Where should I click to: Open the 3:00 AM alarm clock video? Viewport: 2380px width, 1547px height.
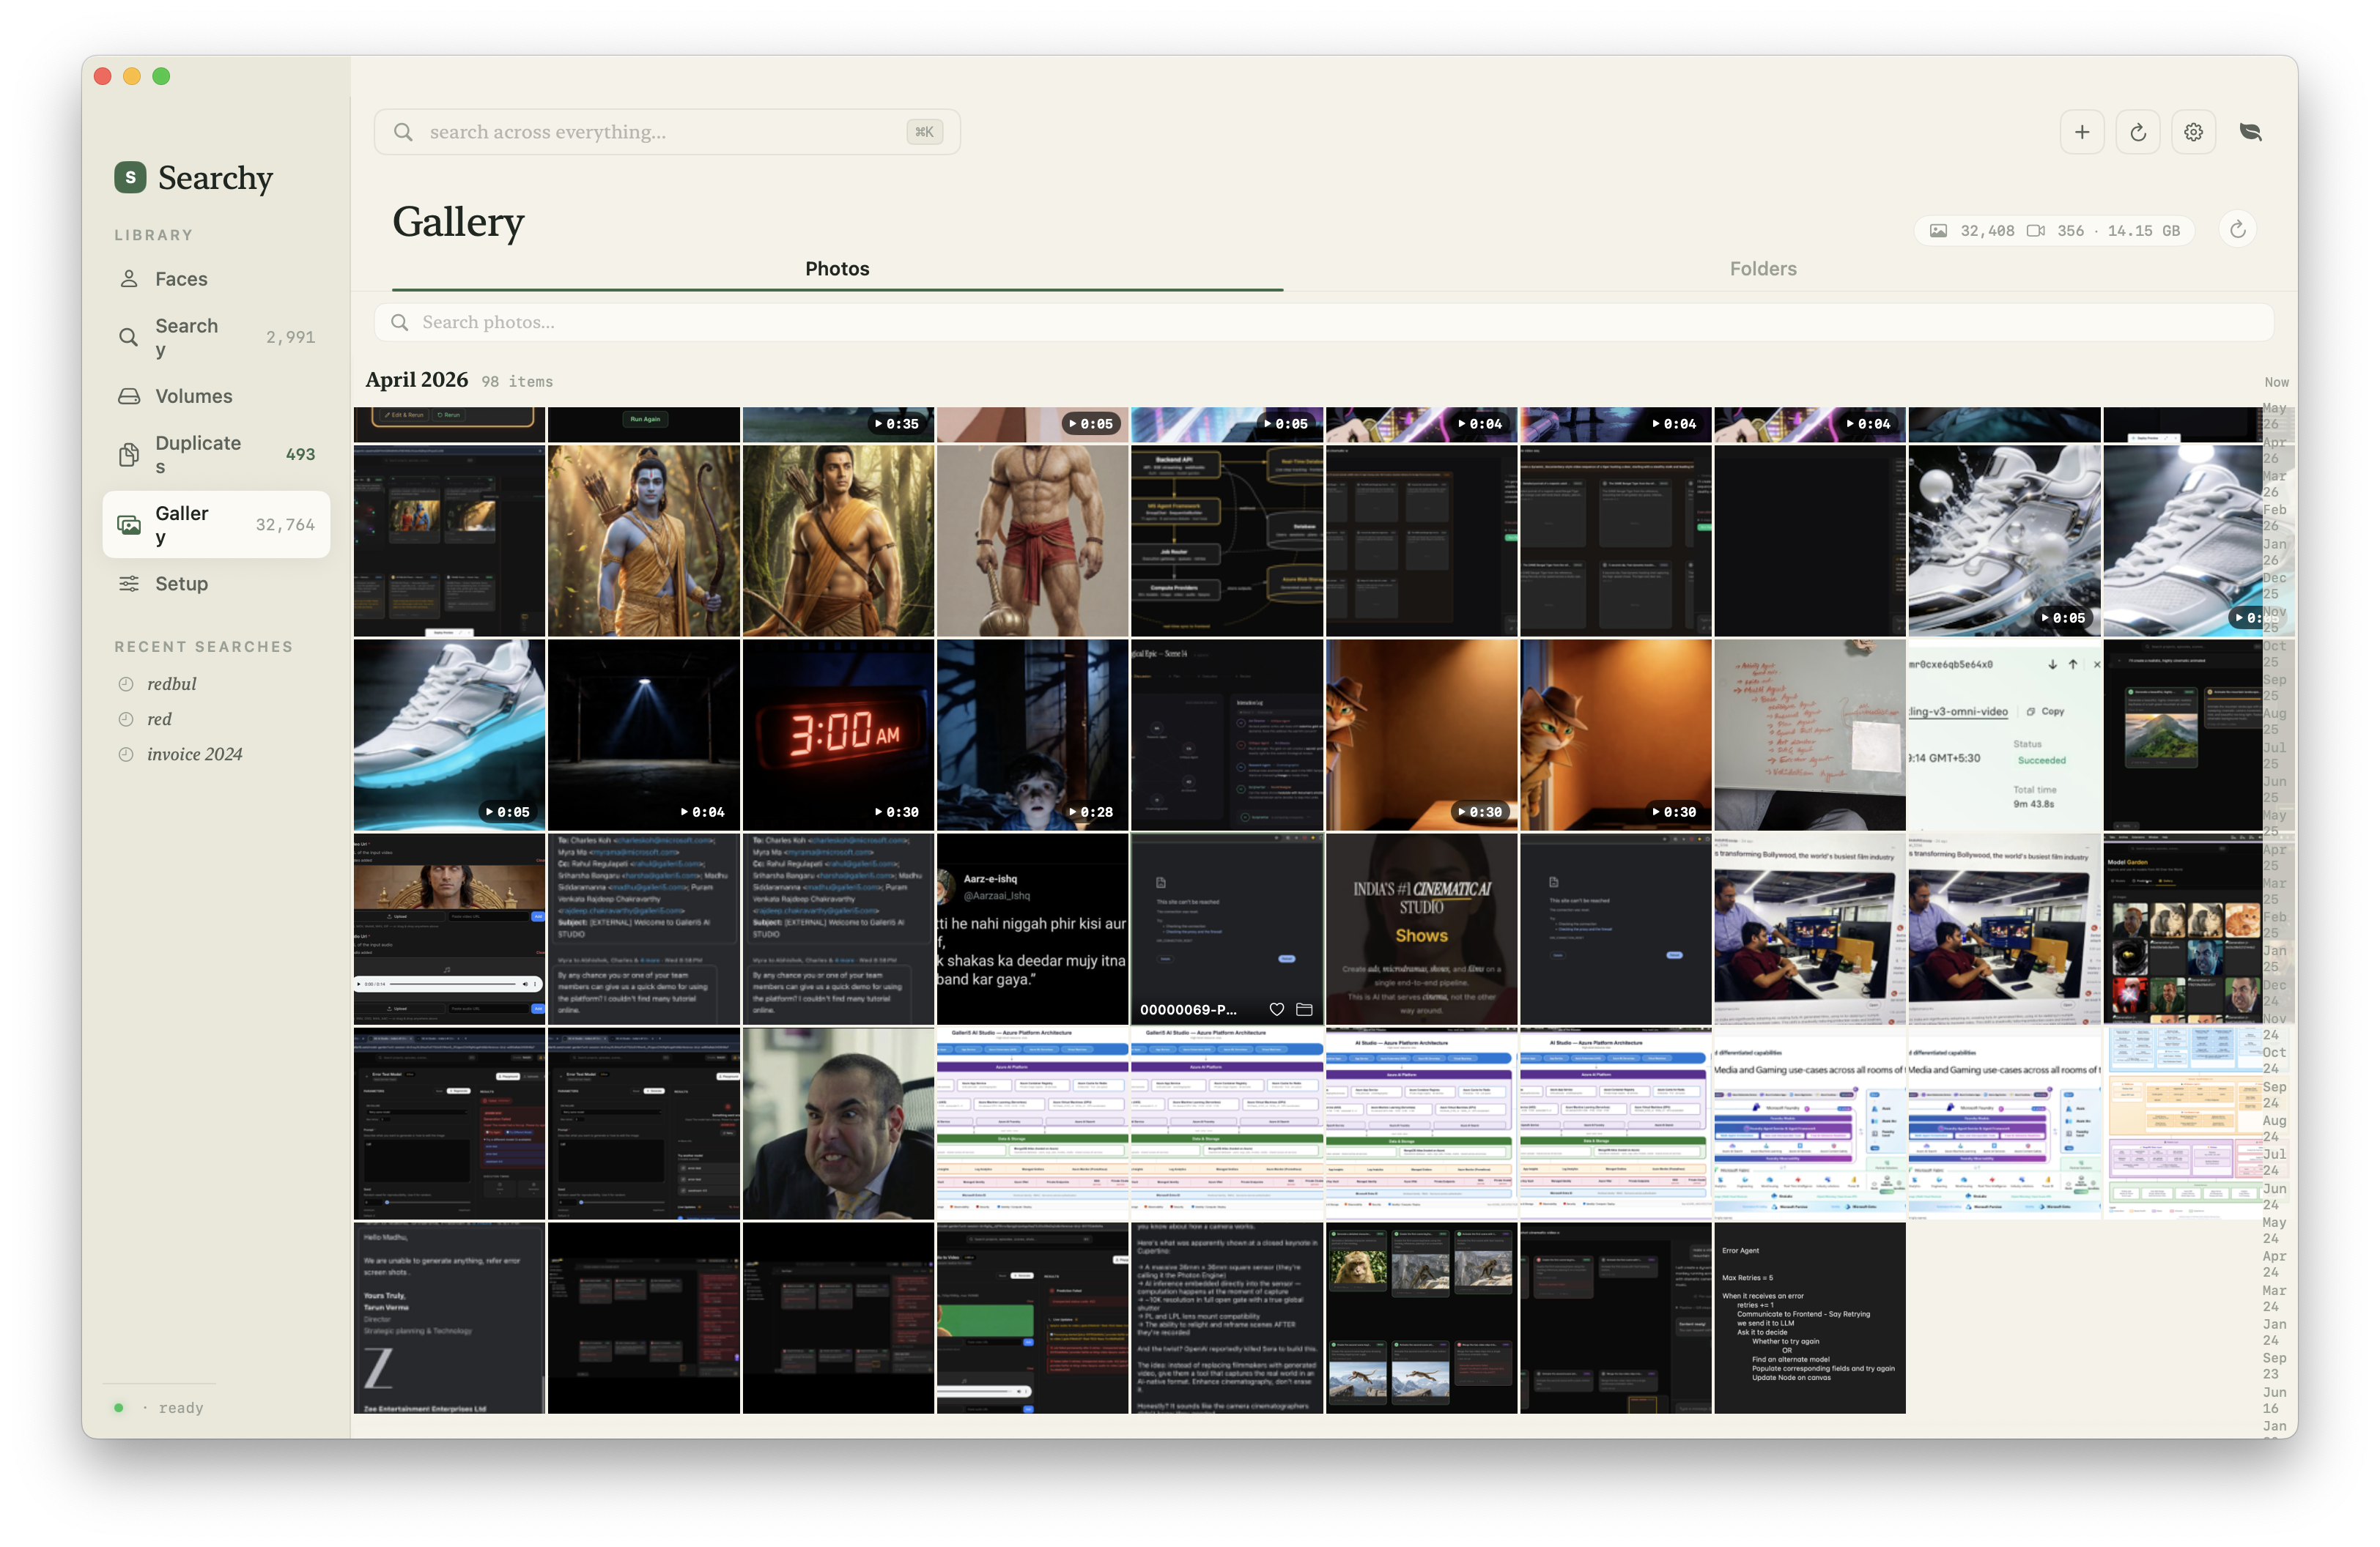(838, 735)
